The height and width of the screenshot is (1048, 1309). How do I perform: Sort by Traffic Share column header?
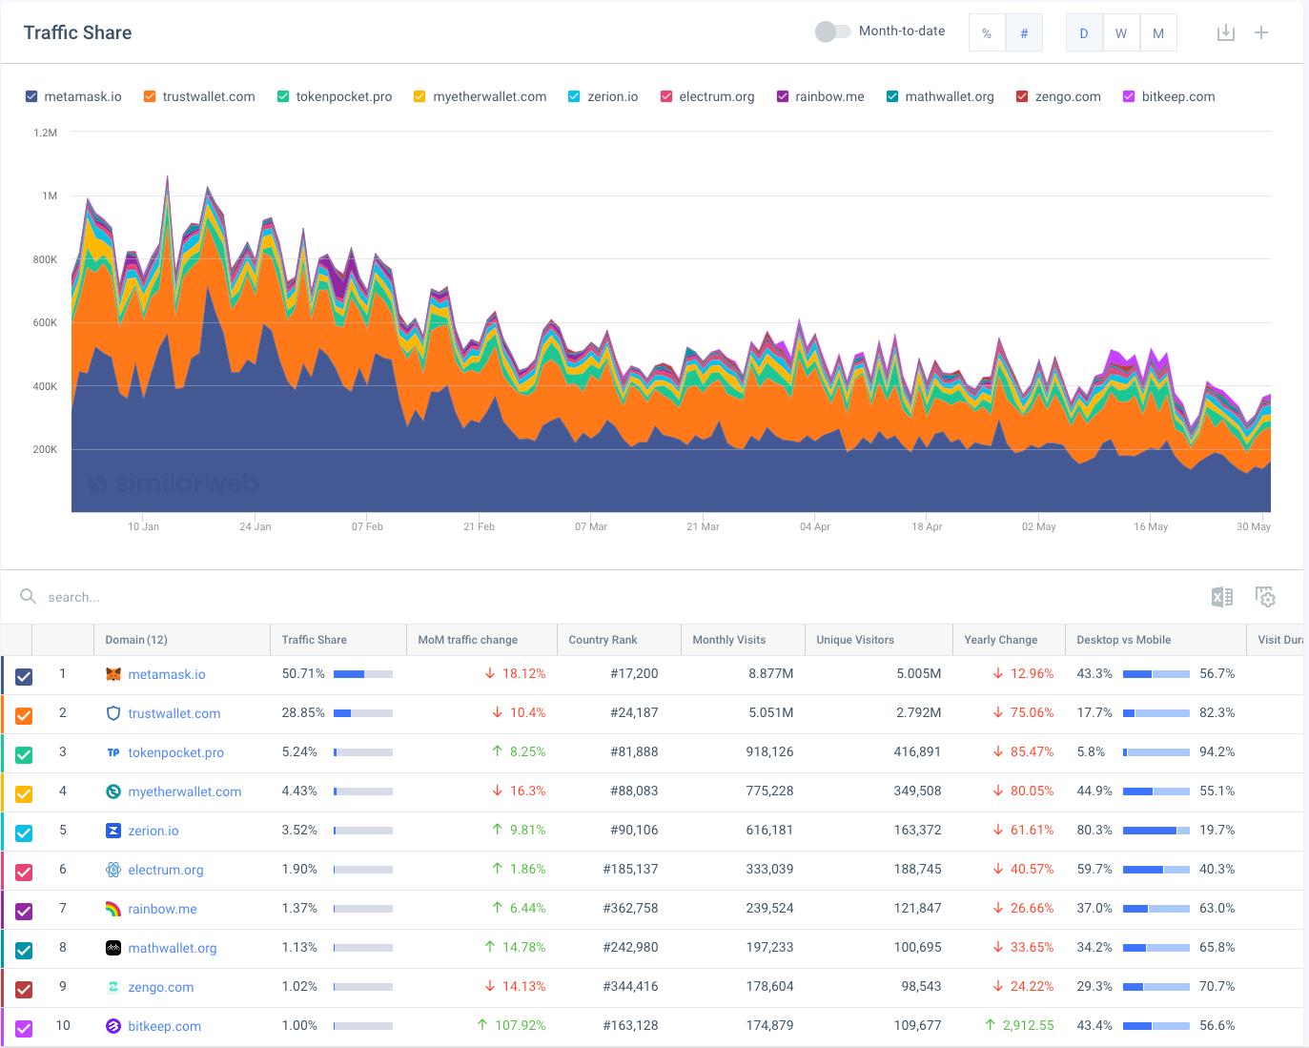(315, 640)
